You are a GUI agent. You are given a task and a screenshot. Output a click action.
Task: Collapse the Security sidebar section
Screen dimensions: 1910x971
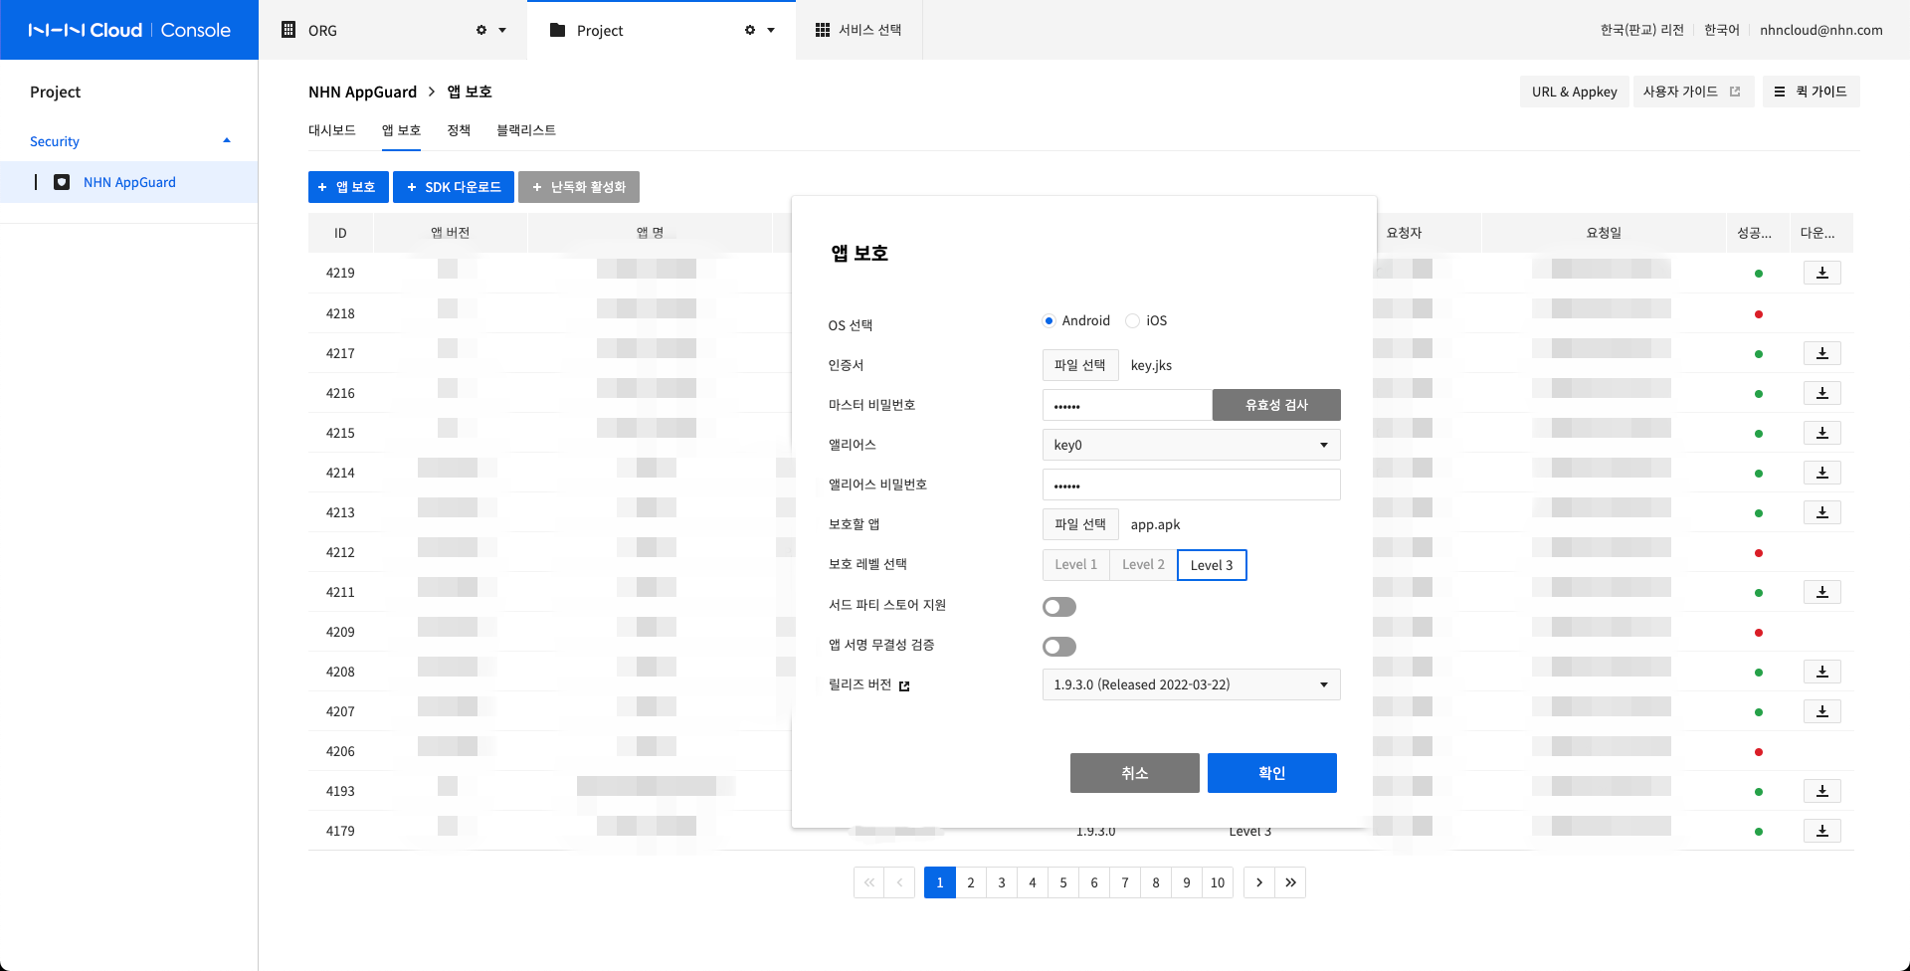227,141
